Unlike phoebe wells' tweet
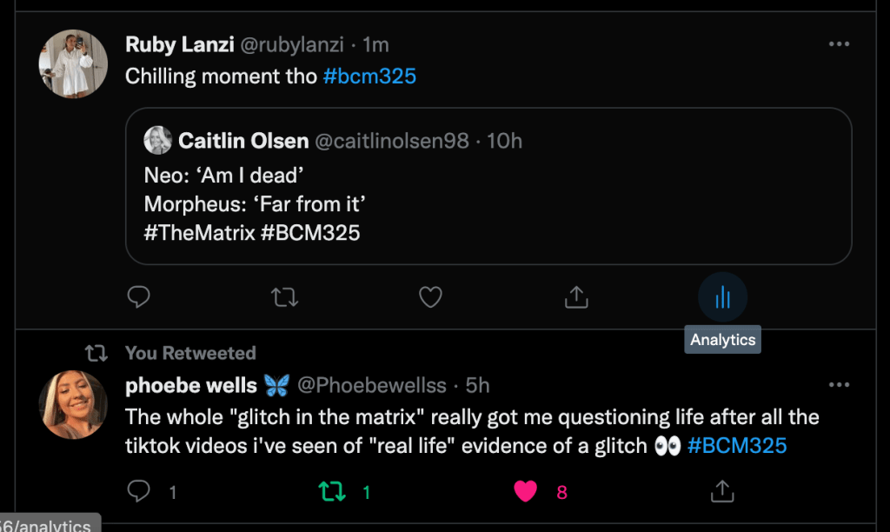Image resolution: width=890 pixels, height=532 pixels. (526, 492)
